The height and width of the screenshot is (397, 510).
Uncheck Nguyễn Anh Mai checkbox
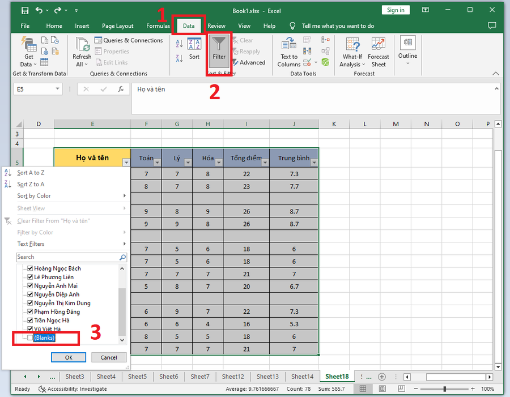[30, 285]
